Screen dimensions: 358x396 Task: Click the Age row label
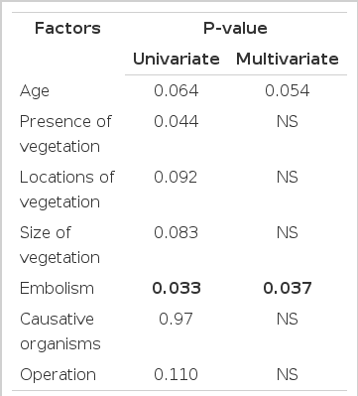(35, 91)
